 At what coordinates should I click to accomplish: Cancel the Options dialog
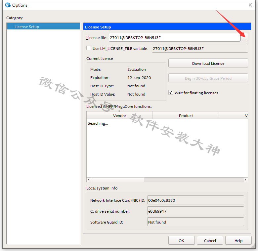pyautogui.click(x=210, y=240)
